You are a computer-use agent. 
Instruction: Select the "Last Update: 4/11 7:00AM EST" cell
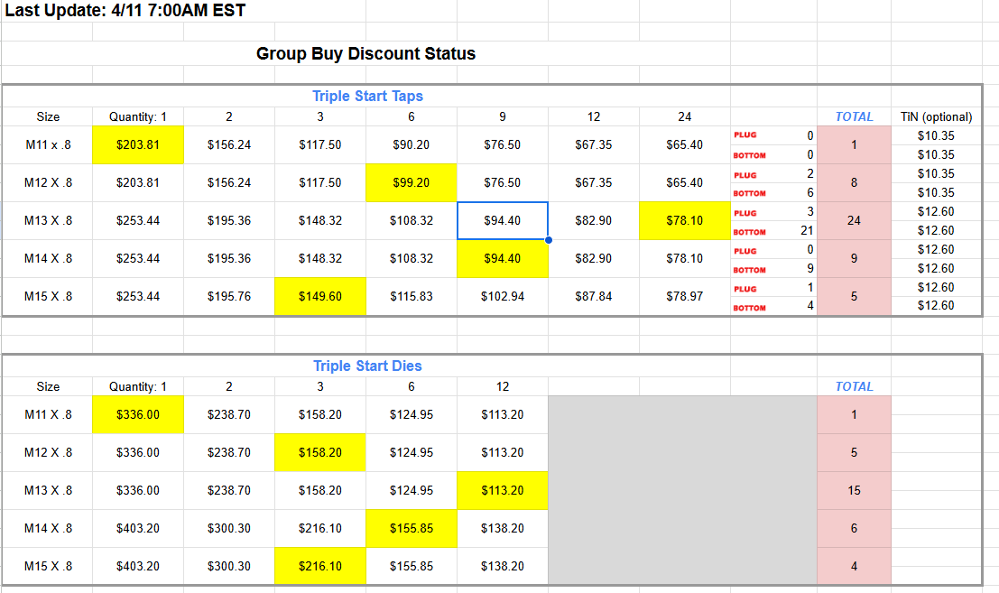tap(125, 11)
